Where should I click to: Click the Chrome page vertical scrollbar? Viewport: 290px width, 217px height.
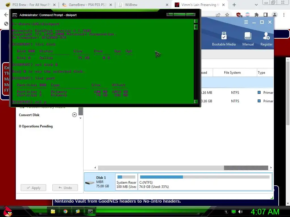(x=288, y=93)
